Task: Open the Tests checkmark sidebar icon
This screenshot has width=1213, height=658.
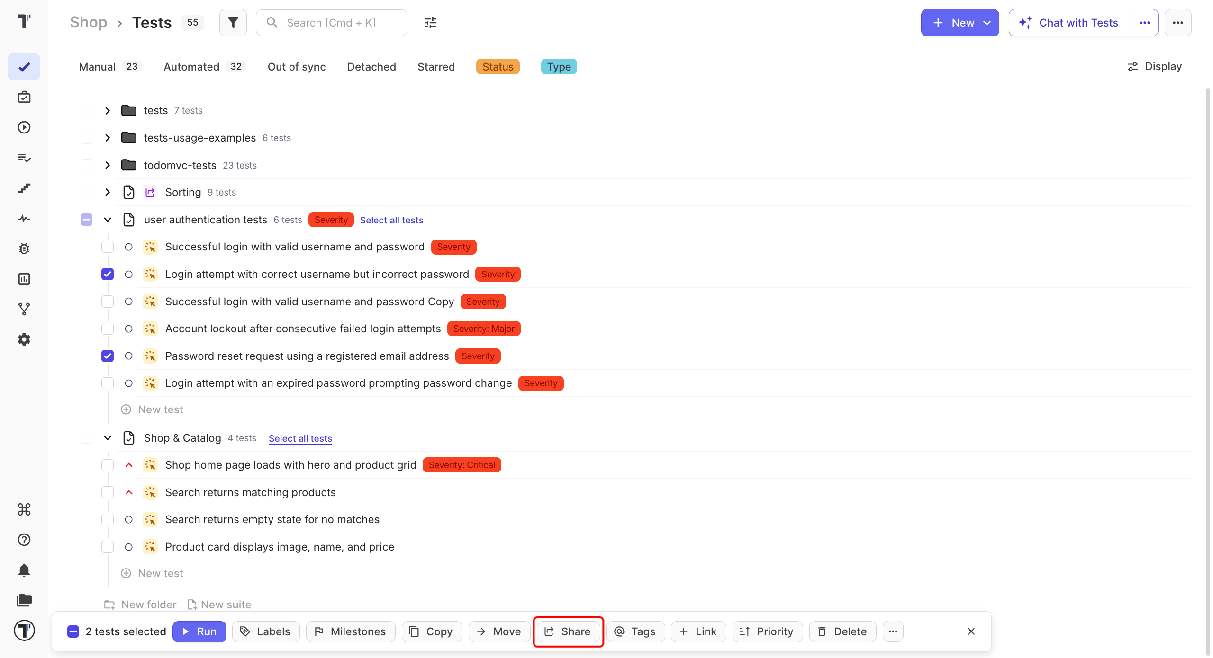Action: [24, 67]
